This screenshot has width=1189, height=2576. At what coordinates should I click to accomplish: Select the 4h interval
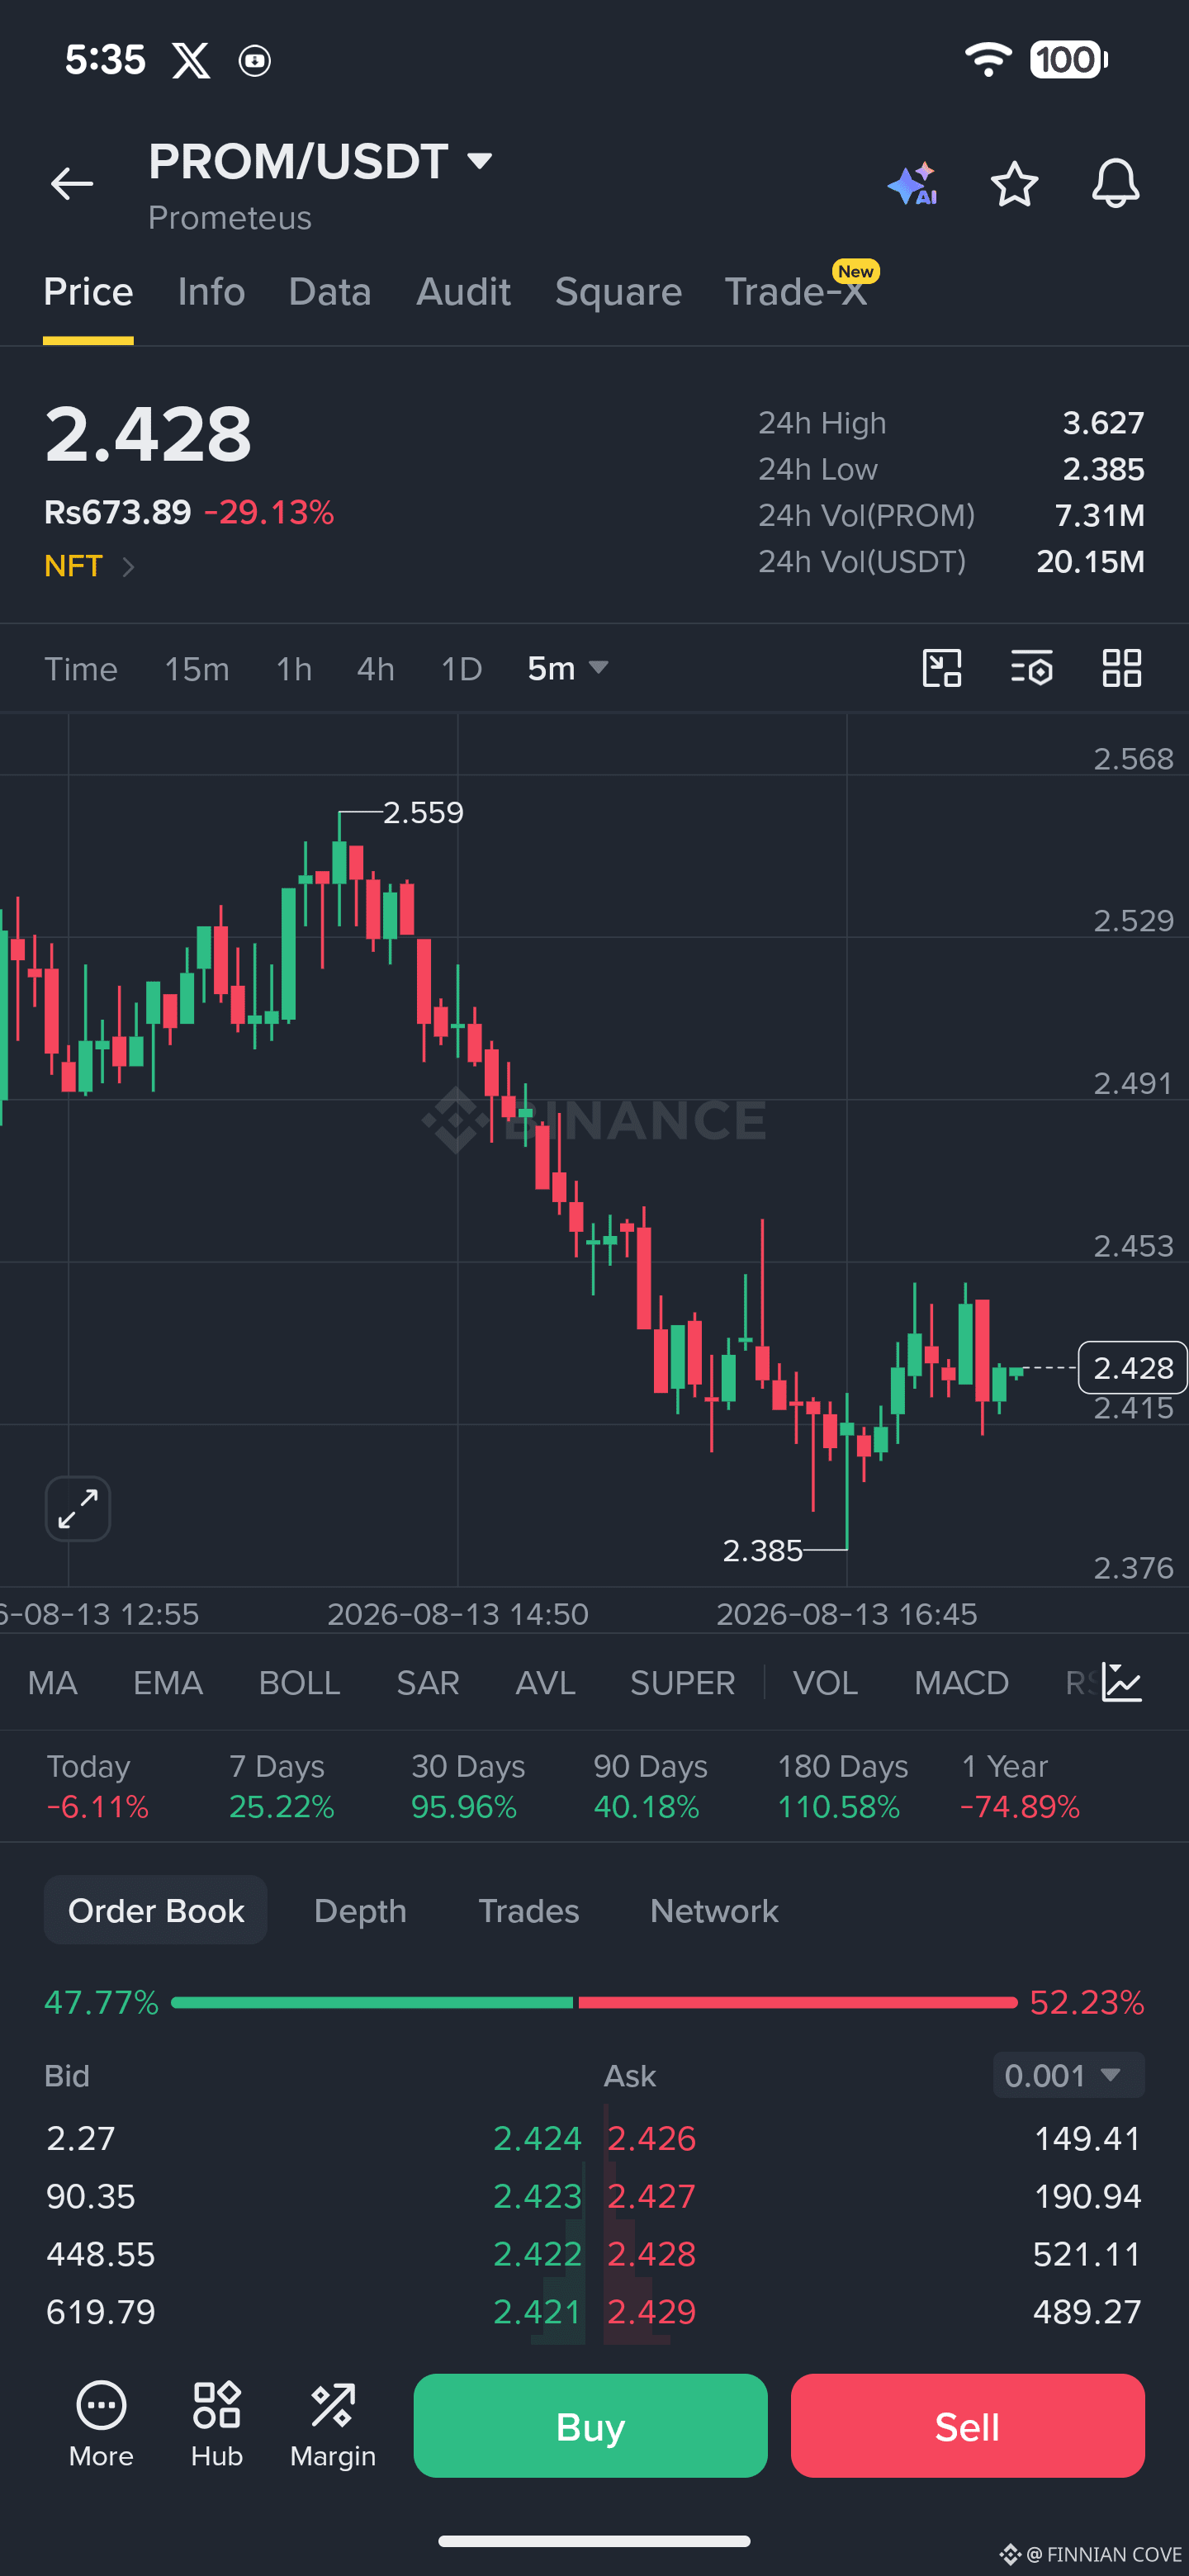click(x=376, y=668)
